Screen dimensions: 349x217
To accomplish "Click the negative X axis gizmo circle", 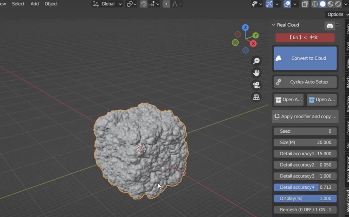I will tap(238, 34).
